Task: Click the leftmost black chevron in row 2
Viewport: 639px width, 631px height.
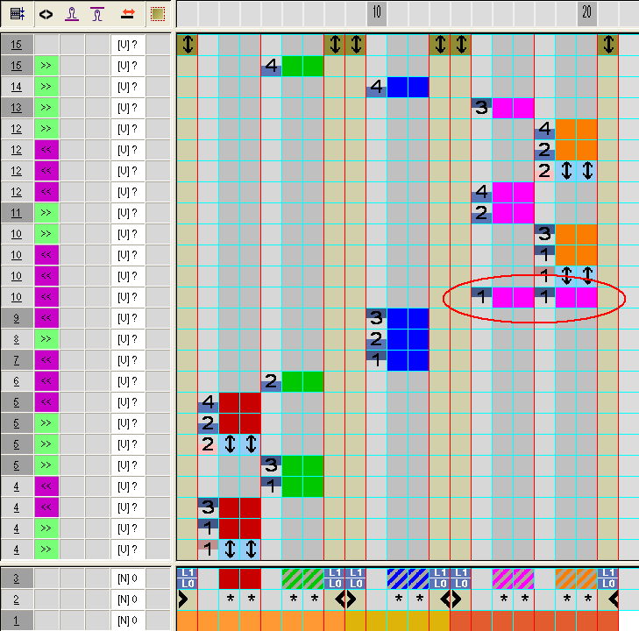Action: pyautogui.click(x=183, y=599)
